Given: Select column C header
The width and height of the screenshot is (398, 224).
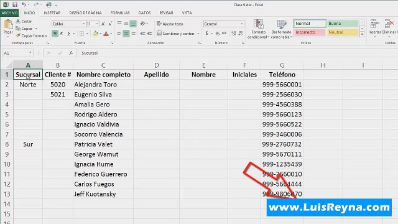Looking at the screenshot, I should pyautogui.click(x=103, y=65).
